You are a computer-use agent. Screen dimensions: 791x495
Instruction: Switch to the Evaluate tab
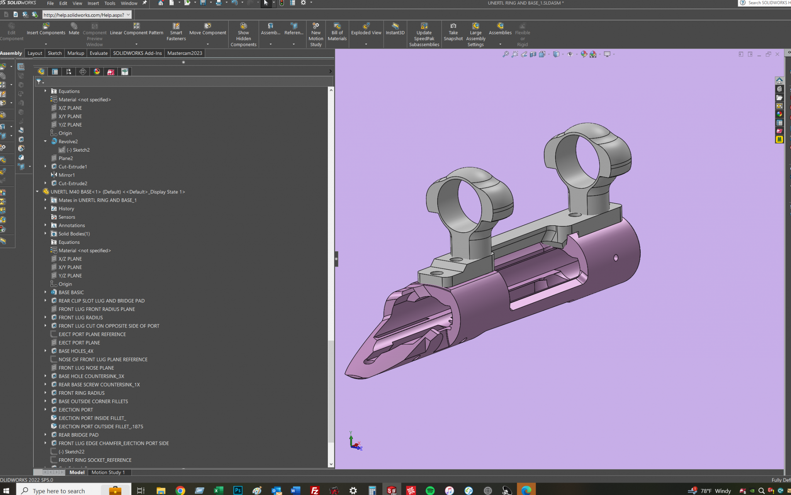coord(98,53)
